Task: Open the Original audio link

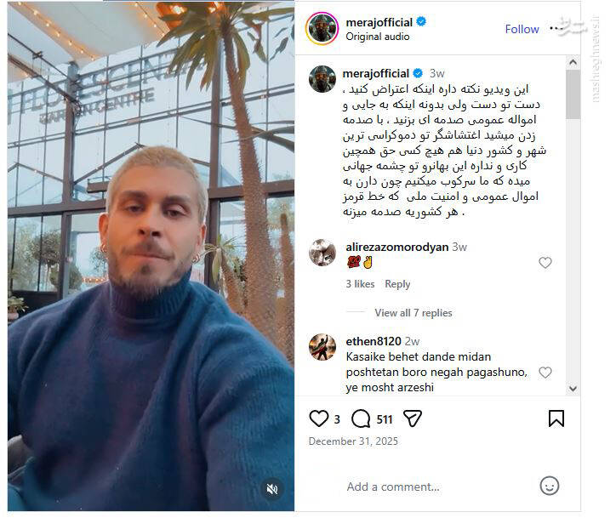Action: coord(378,37)
